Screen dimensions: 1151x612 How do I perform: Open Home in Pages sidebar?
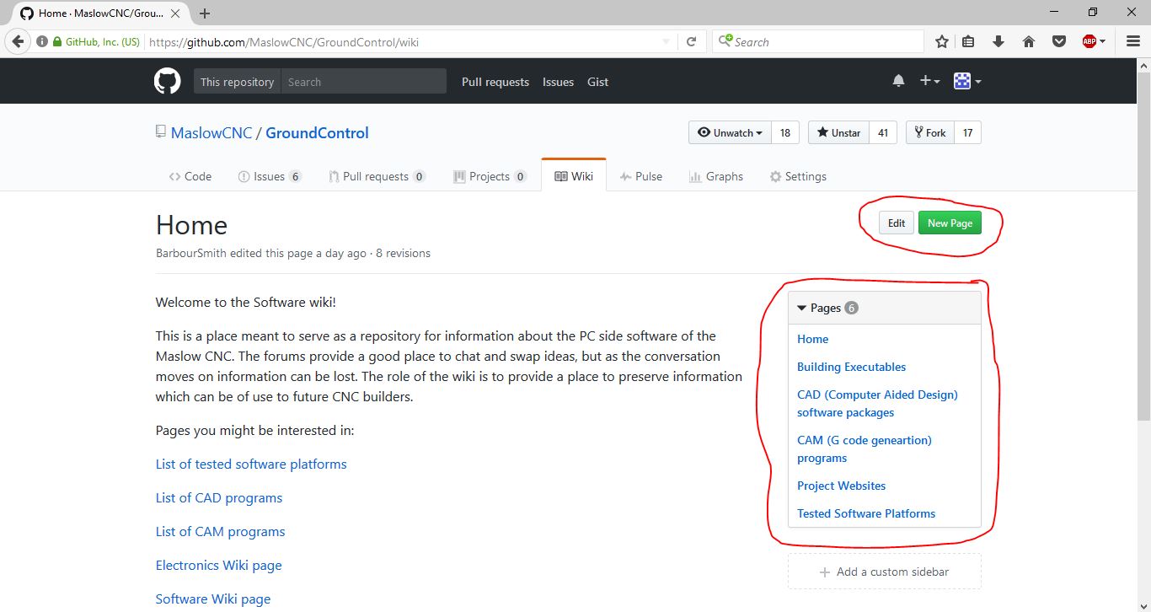tap(812, 339)
